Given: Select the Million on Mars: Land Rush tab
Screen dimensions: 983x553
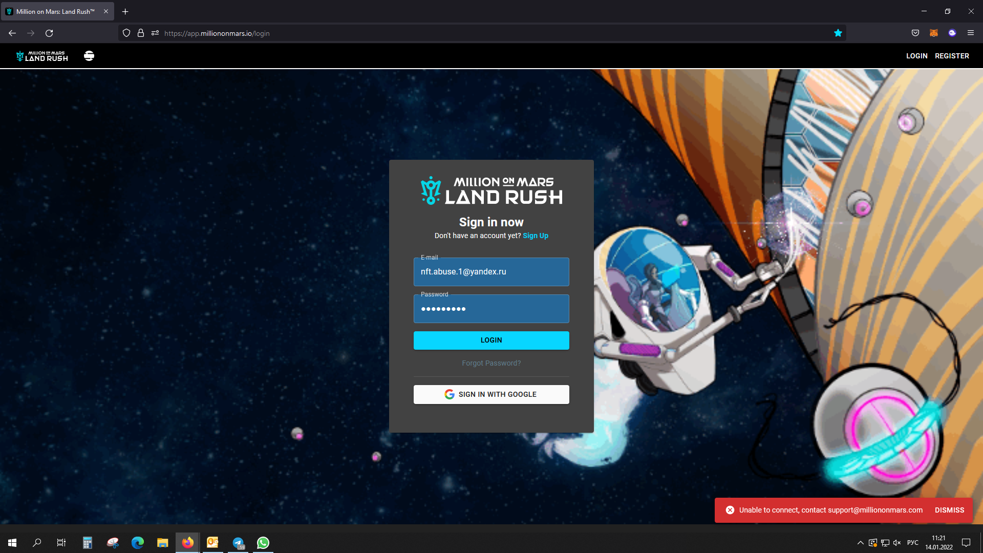Looking at the screenshot, I should 57,11.
